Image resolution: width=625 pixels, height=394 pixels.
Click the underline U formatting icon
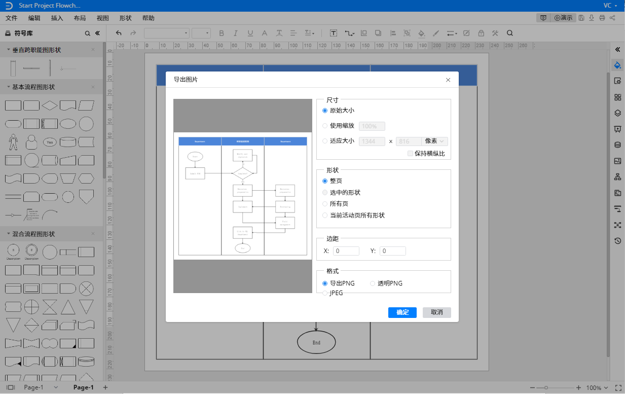coord(250,33)
